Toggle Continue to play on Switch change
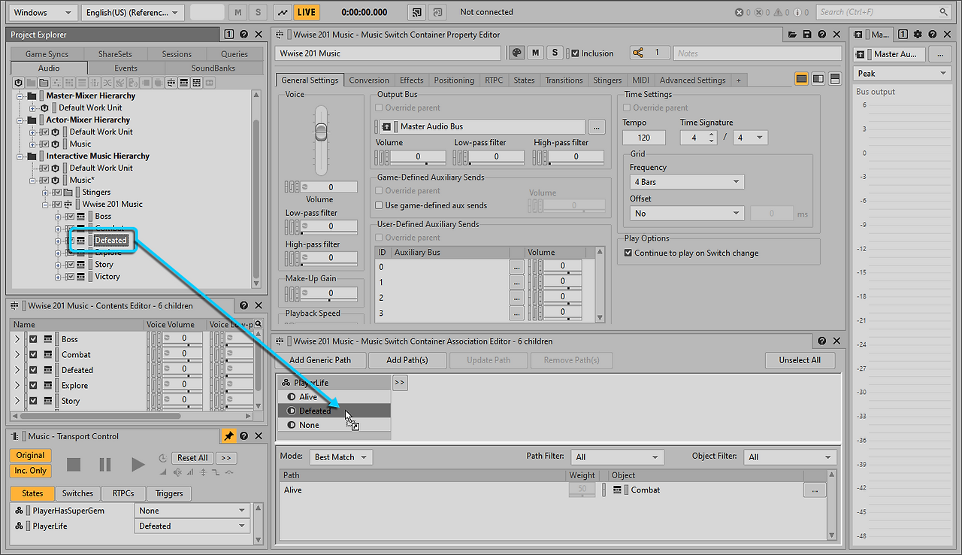The image size is (962, 555). [628, 253]
